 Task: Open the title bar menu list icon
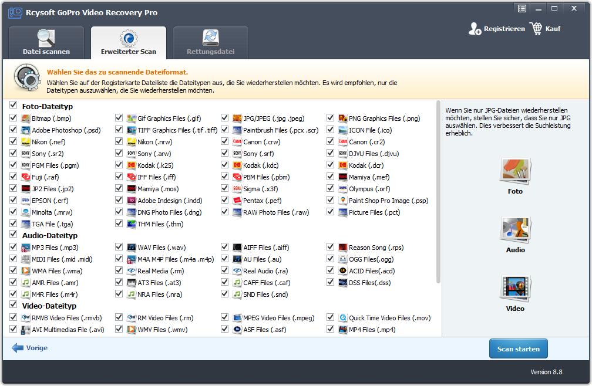tap(522, 8)
